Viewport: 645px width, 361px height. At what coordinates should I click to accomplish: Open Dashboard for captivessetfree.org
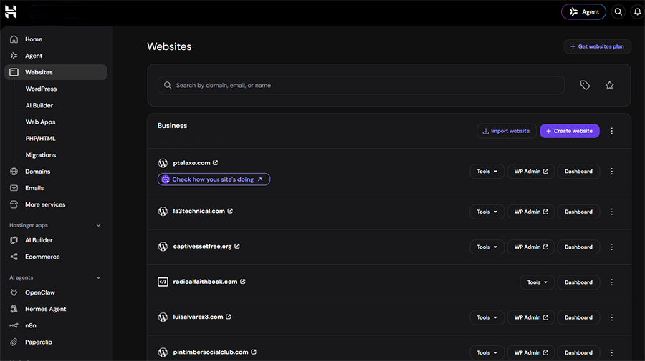point(578,247)
